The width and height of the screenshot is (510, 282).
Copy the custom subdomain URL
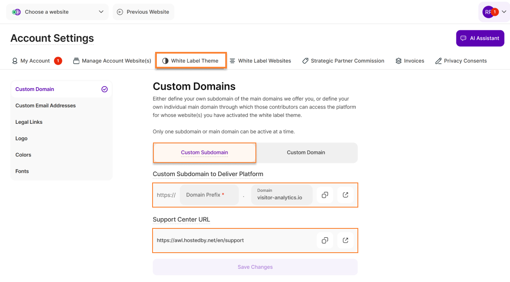(x=325, y=195)
